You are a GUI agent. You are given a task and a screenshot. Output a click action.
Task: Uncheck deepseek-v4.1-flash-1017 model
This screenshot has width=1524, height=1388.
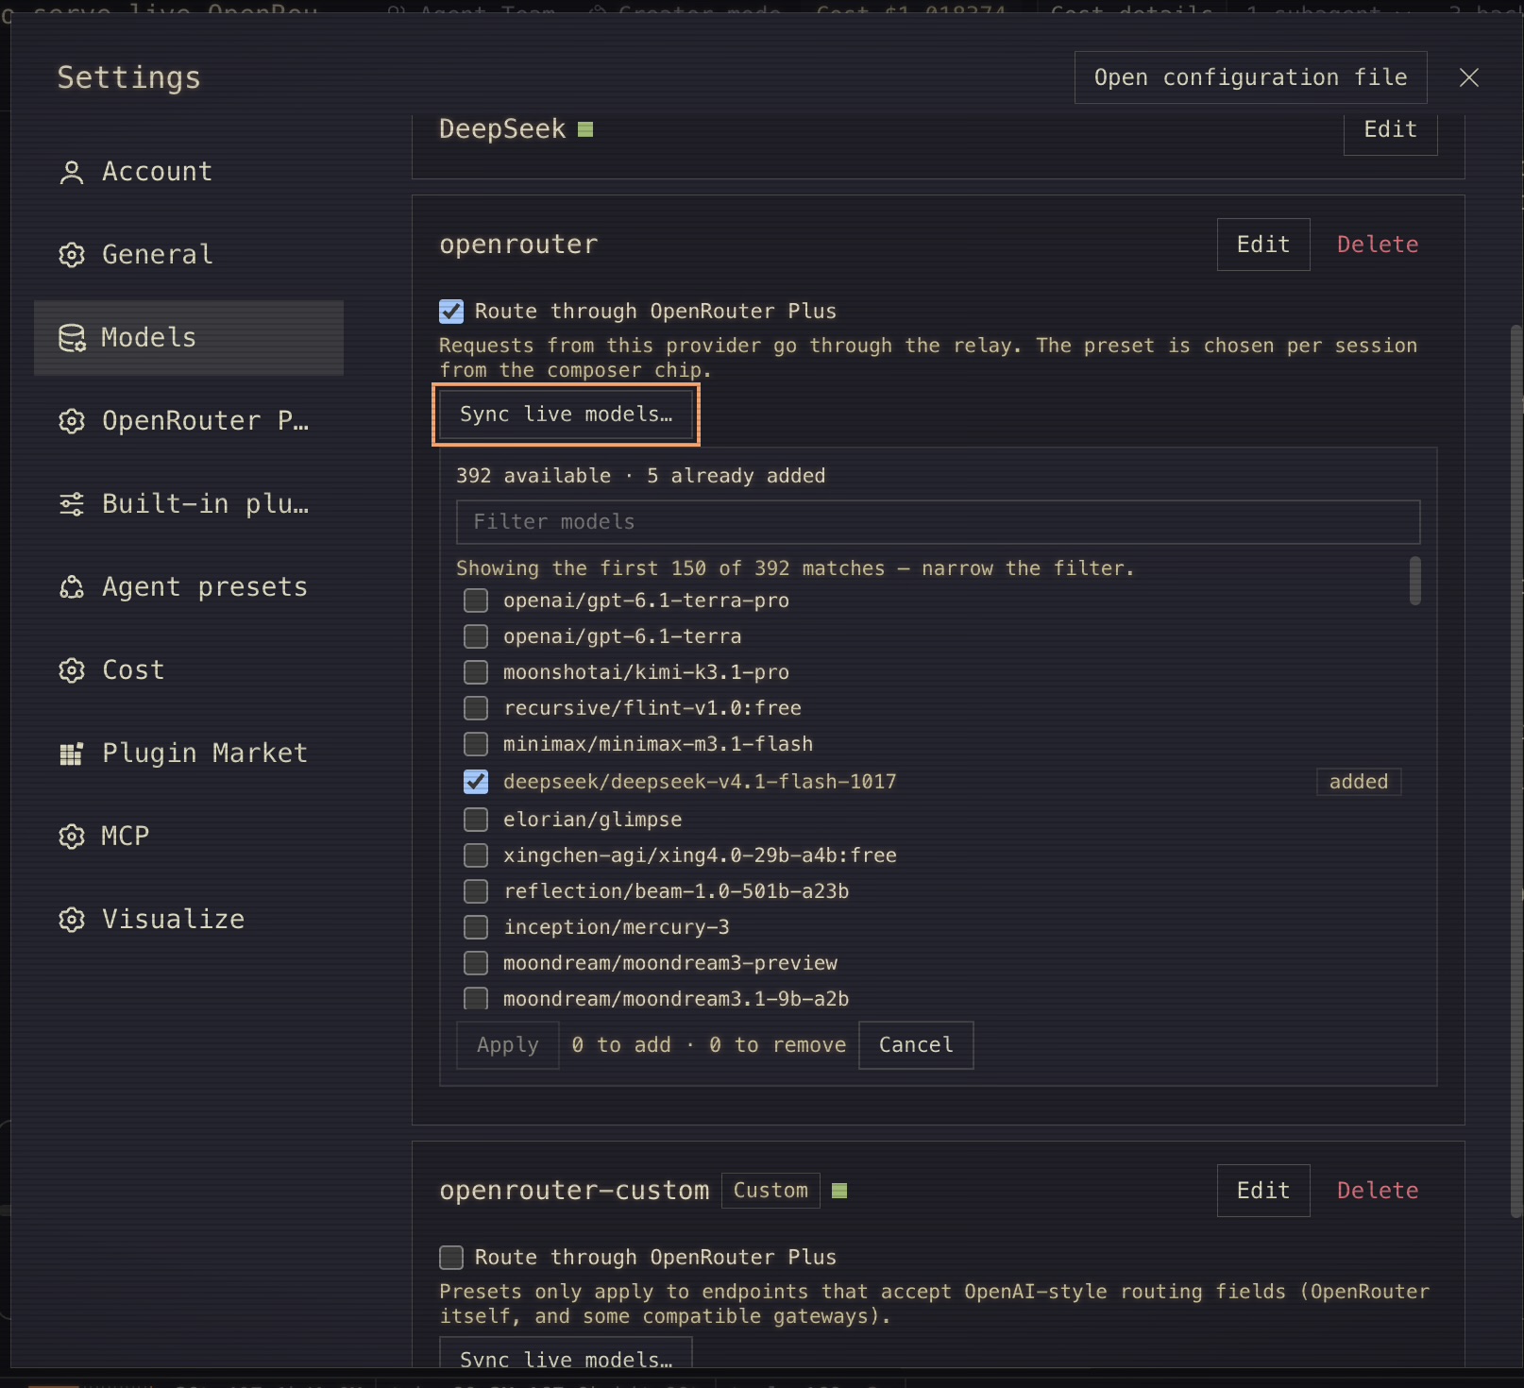pyautogui.click(x=476, y=782)
